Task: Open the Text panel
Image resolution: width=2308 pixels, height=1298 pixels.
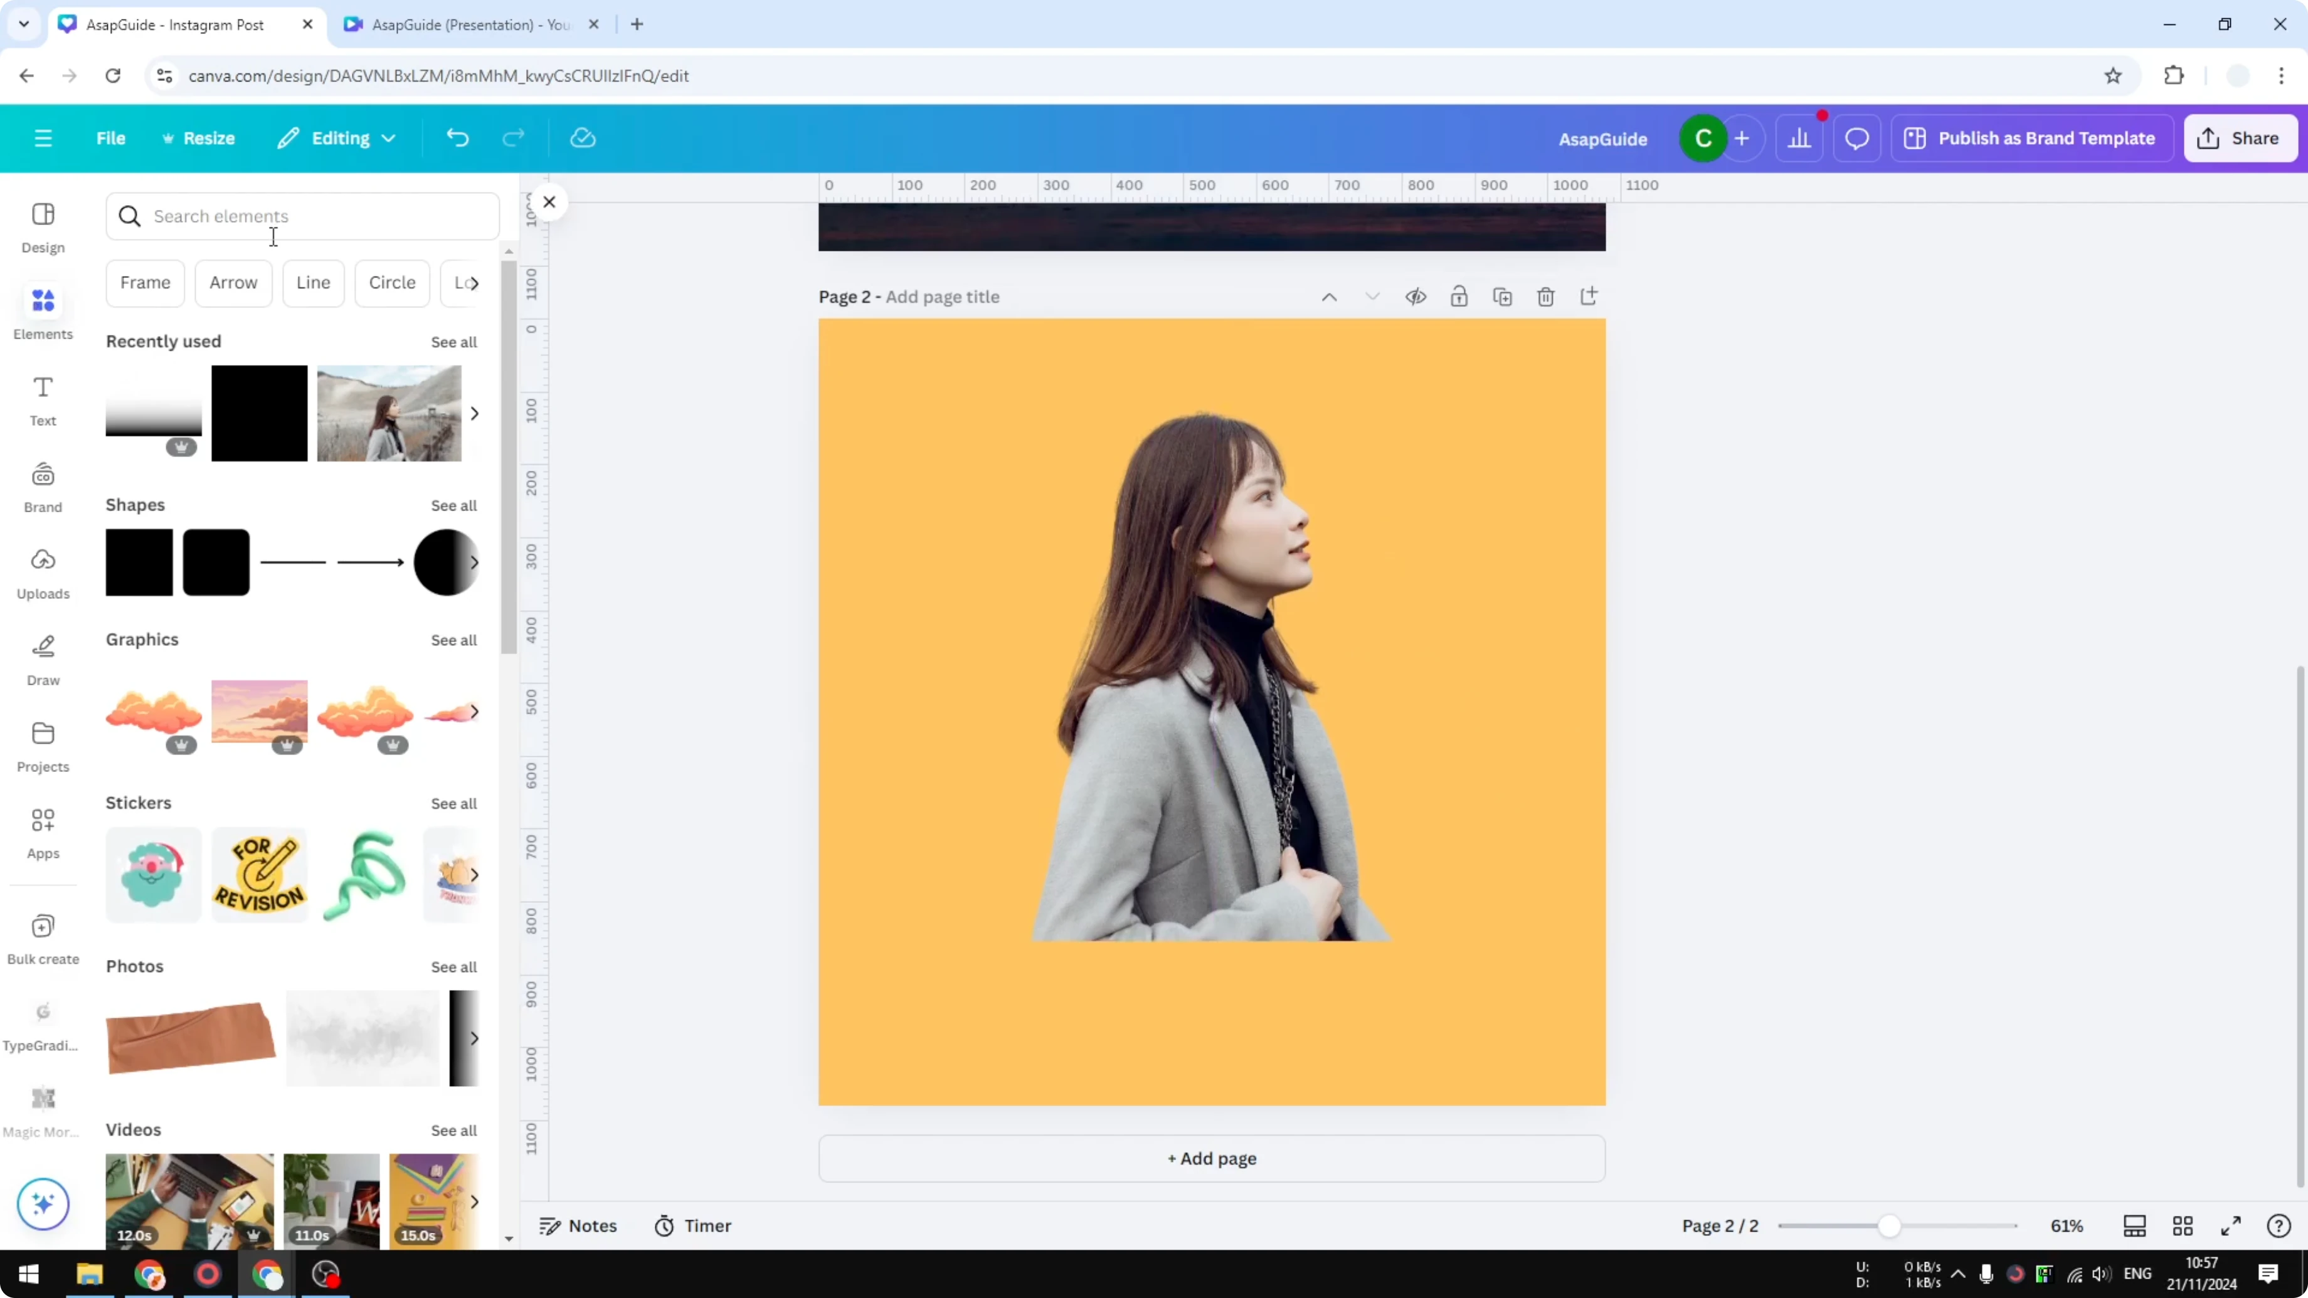Action: 42,399
